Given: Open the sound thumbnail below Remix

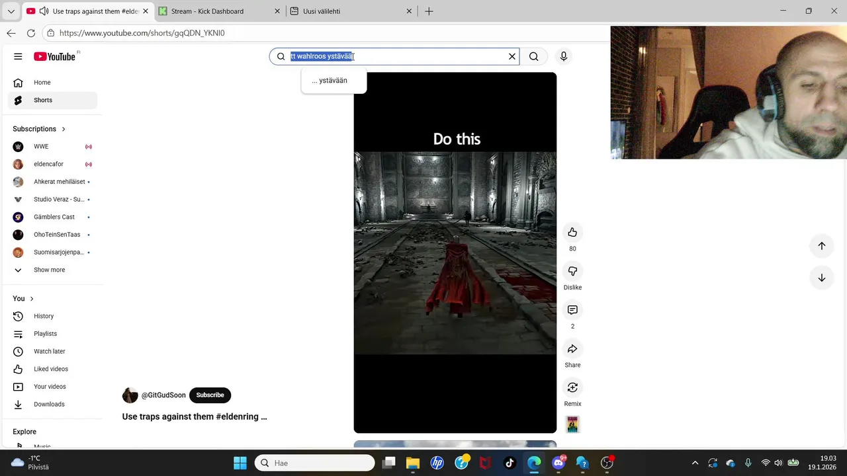Looking at the screenshot, I should point(572,424).
